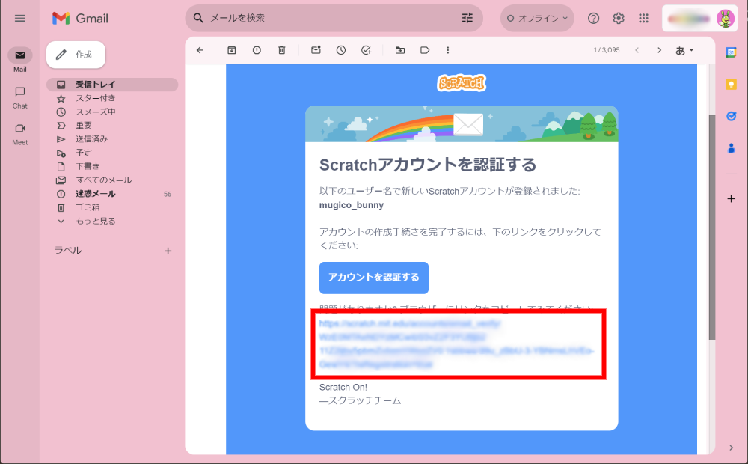
Task: Open the Meet section in the side rail
Action: click(20, 134)
